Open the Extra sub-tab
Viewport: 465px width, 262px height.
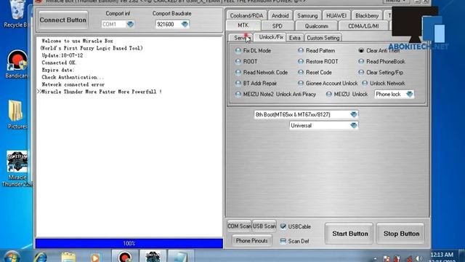tap(295, 38)
